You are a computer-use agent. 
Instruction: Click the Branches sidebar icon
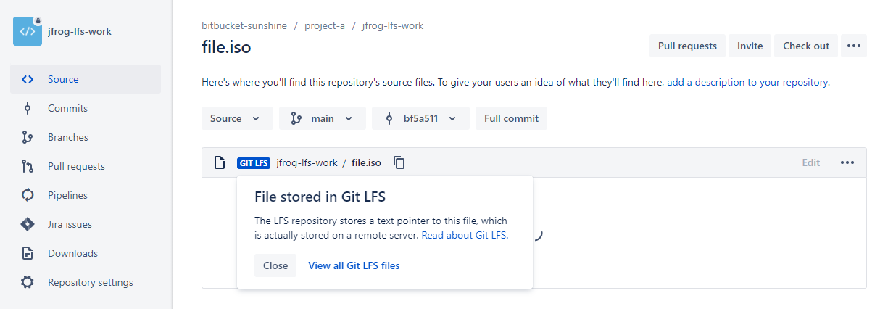click(x=28, y=137)
